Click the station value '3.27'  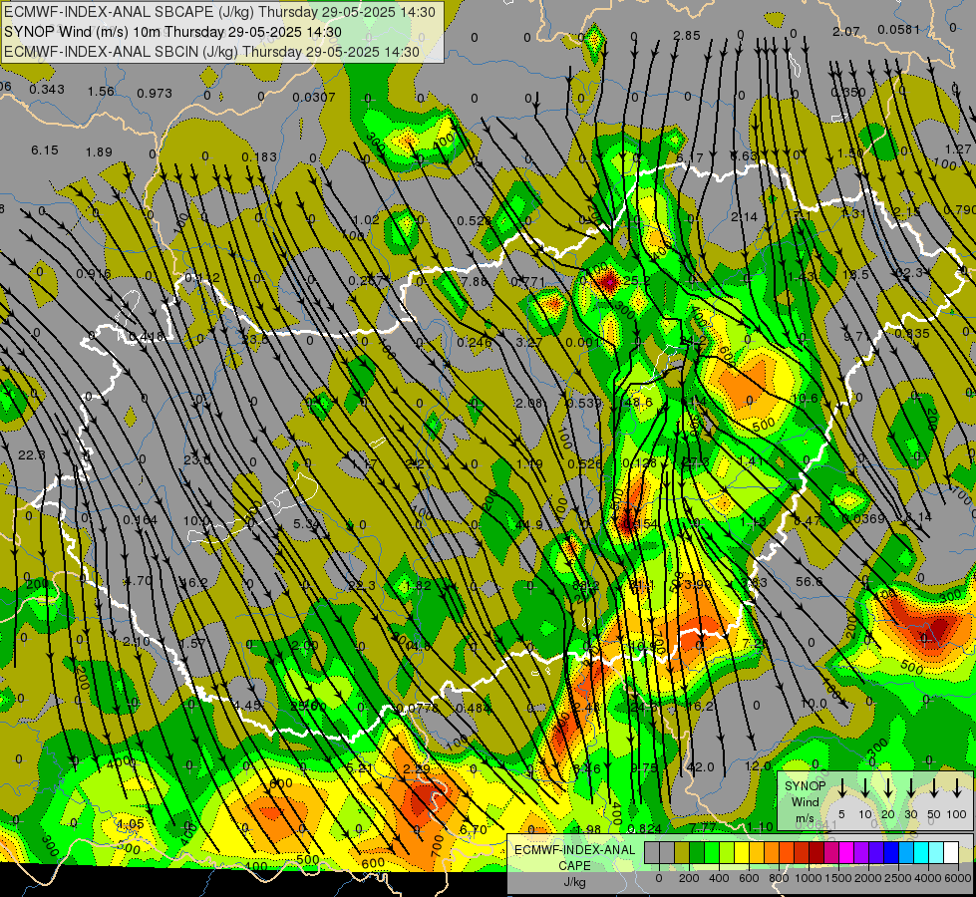pyautogui.click(x=529, y=342)
